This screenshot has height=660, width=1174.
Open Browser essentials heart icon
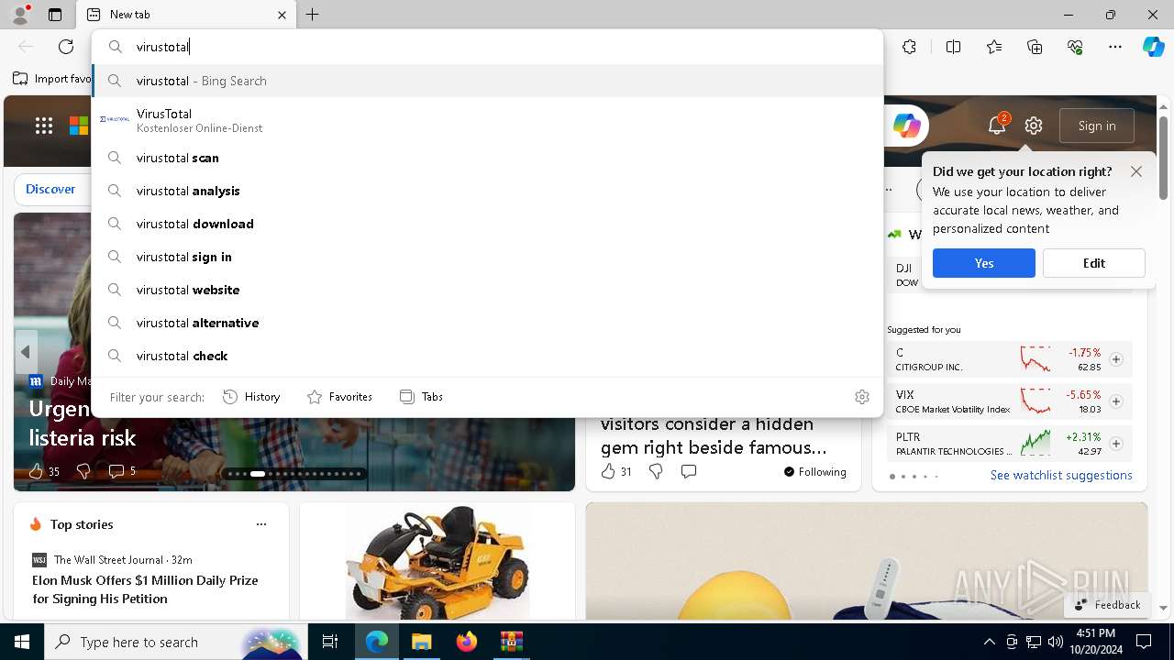1075,47
